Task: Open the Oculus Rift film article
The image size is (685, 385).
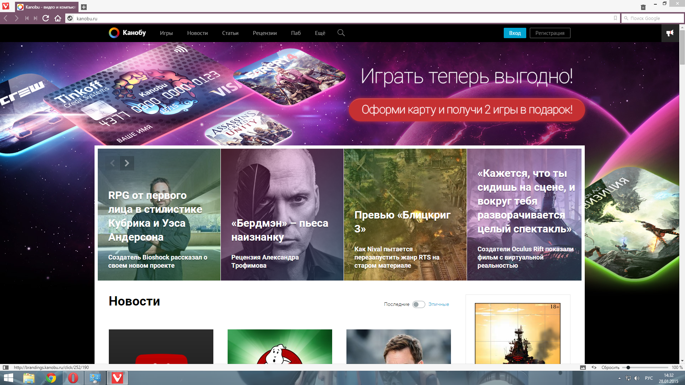Action: (524, 215)
